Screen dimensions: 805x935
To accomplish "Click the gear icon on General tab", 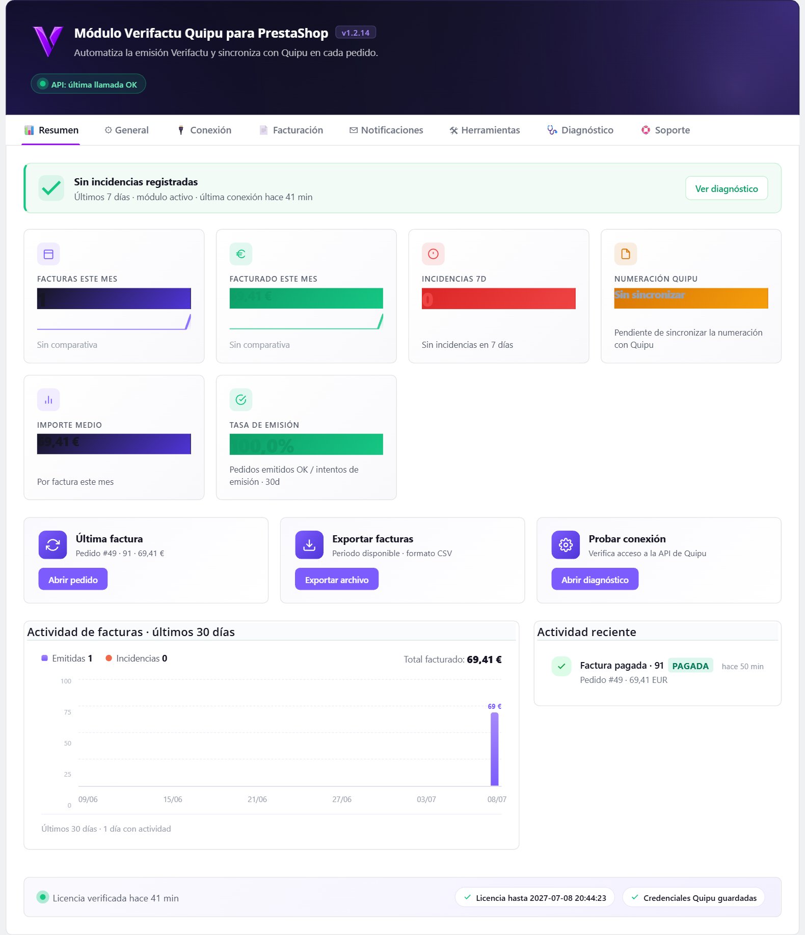I will (x=108, y=130).
